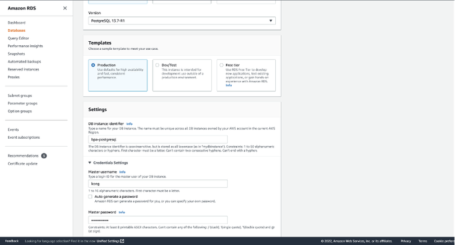Open Recommendations in the sidebar
This screenshot has height=245, width=455.
[x=23, y=156]
